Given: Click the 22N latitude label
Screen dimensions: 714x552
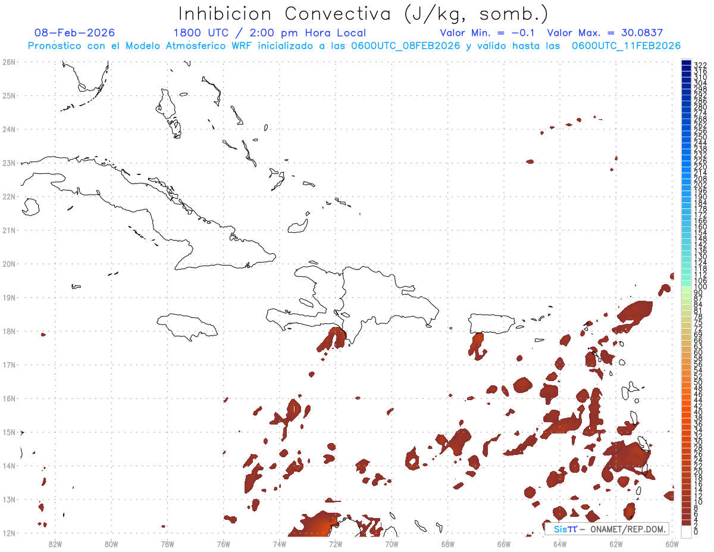Looking at the screenshot, I should [x=9, y=197].
